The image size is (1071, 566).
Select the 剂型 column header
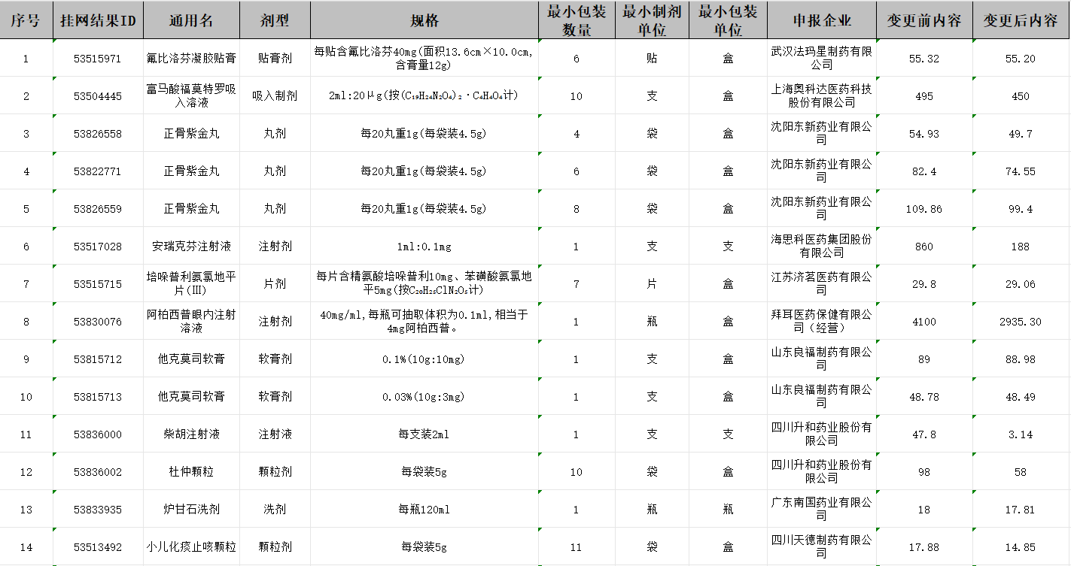[275, 20]
